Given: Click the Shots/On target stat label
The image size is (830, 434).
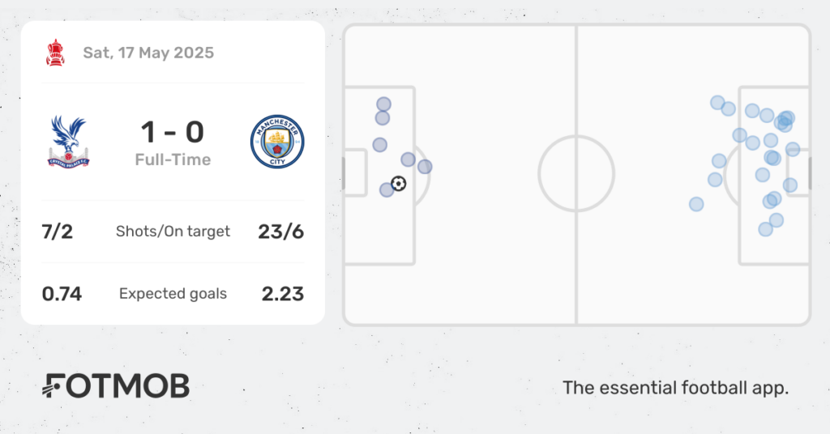Looking at the screenshot, I should [x=173, y=232].
